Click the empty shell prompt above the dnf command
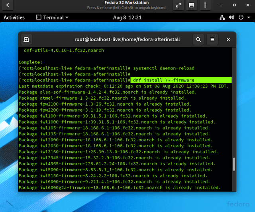 coord(75,74)
